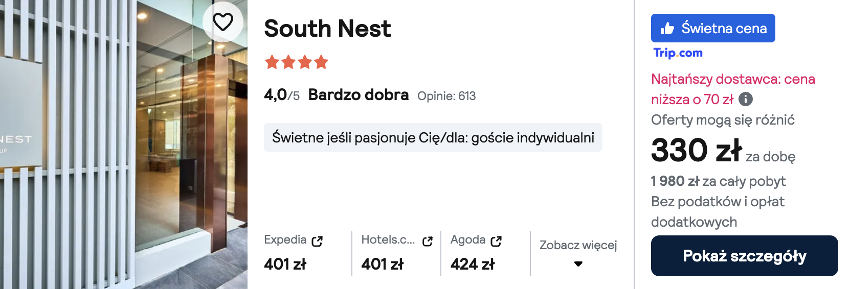Screen dimensions: 850x289
Task: Click the Expedia external link icon
Action: [317, 241]
